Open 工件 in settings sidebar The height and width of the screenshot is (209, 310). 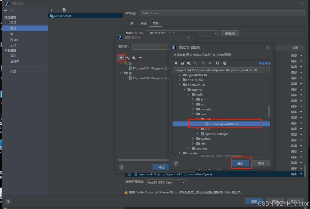pyautogui.click(x=13, y=45)
